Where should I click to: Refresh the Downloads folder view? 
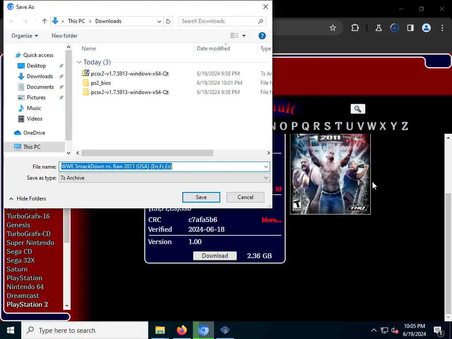click(168, 21)
